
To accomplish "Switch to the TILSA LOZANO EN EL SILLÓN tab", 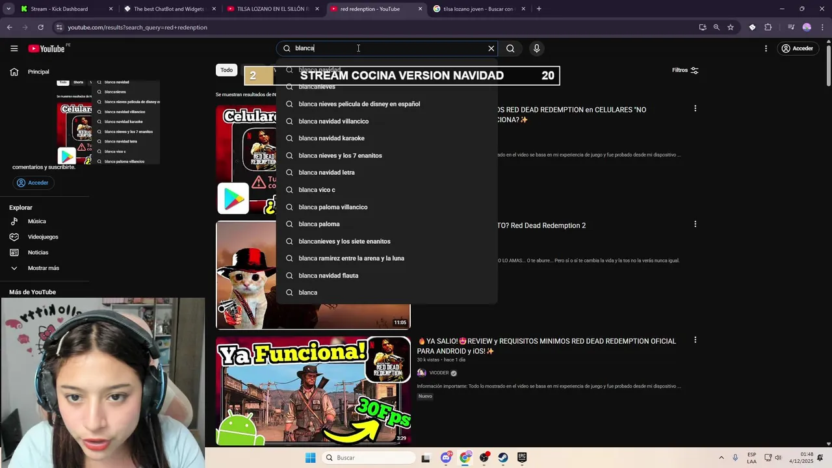I will tap(272, 9).
